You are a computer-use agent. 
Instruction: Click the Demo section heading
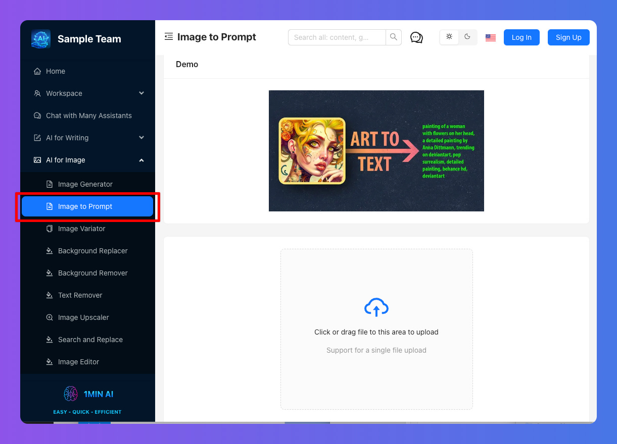187,64
